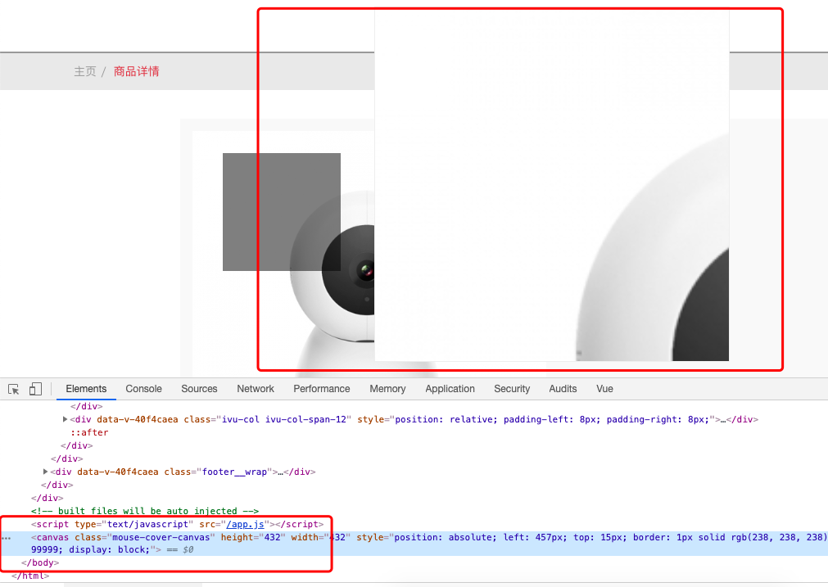Select the mouse-cover-canvas element line

pyautogui.click(x=164, y=537)
